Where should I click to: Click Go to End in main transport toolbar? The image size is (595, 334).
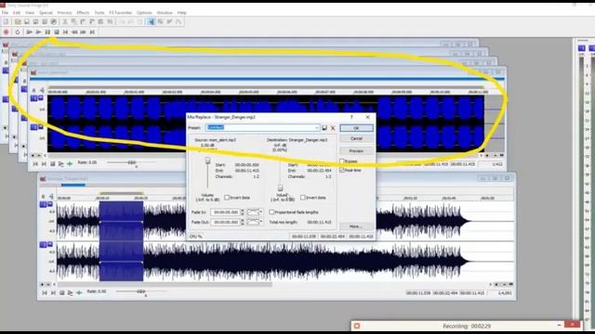92,32
